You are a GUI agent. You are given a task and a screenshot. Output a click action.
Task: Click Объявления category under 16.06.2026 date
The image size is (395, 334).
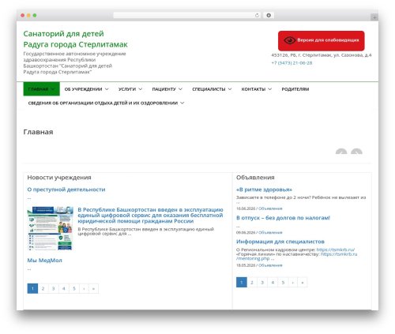pos(270,208)
